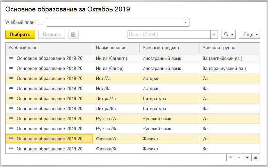Sort by the Наименование column header
268x167 pixels.
[111, 47]
